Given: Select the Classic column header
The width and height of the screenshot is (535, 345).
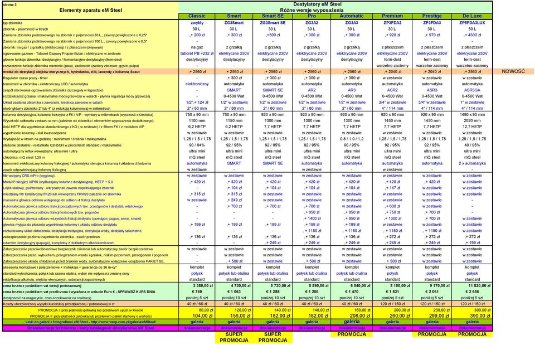Looking at the screenshot, I should pyautogui.click(x=197, y=16).
